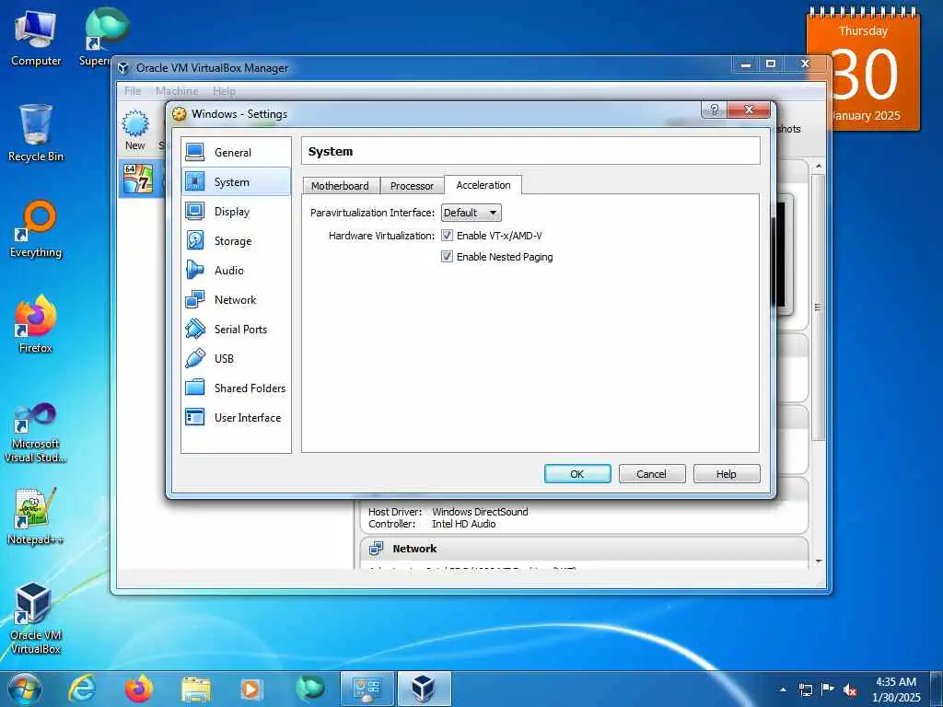Select the USB settings category
The image size is (943, 707).
(236, 358)
